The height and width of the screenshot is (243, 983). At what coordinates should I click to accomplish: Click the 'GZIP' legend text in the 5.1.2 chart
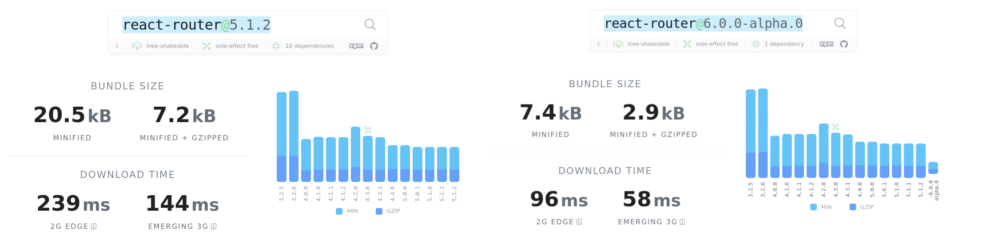(x=393, y=211)
